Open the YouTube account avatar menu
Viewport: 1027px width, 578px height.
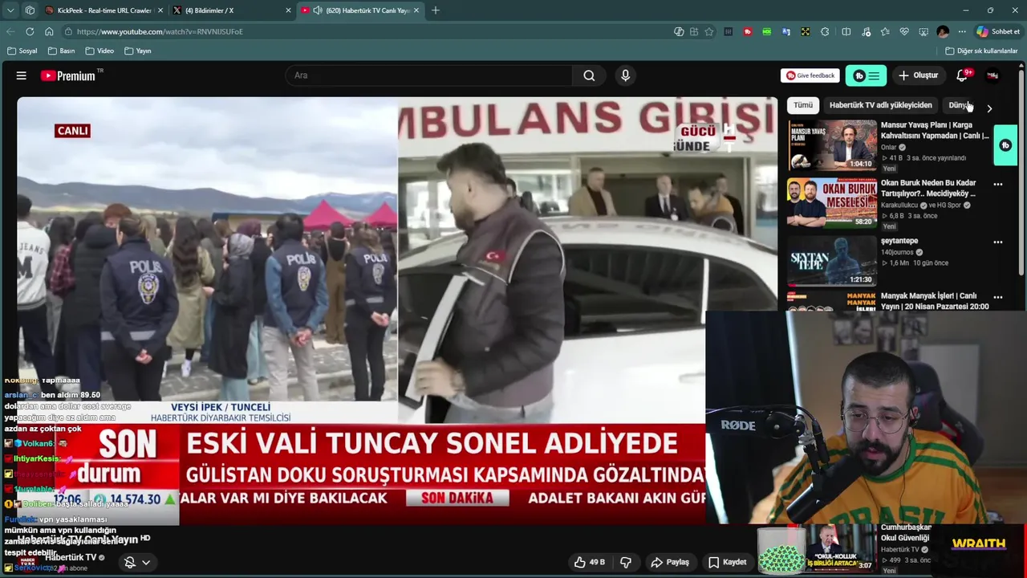[992, 75]
